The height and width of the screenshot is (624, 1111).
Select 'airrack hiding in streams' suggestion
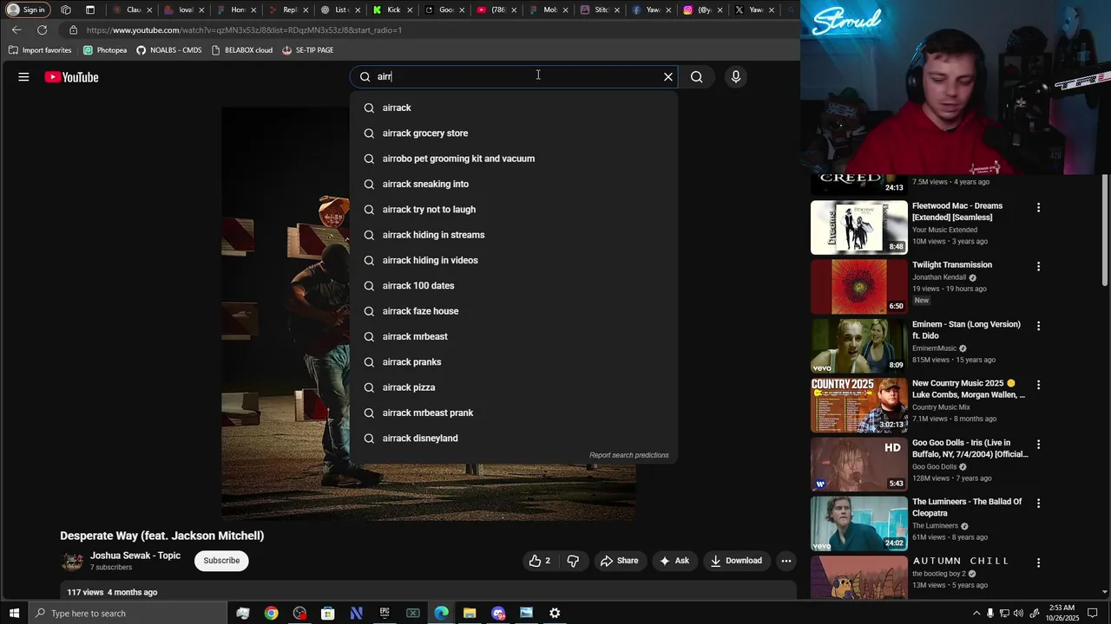coord(514,235)
